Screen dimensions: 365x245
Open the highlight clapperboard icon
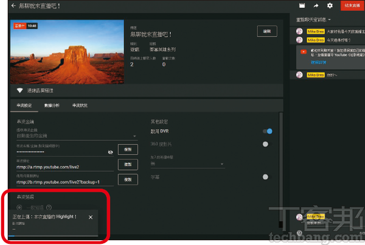[x=302, y=5]
